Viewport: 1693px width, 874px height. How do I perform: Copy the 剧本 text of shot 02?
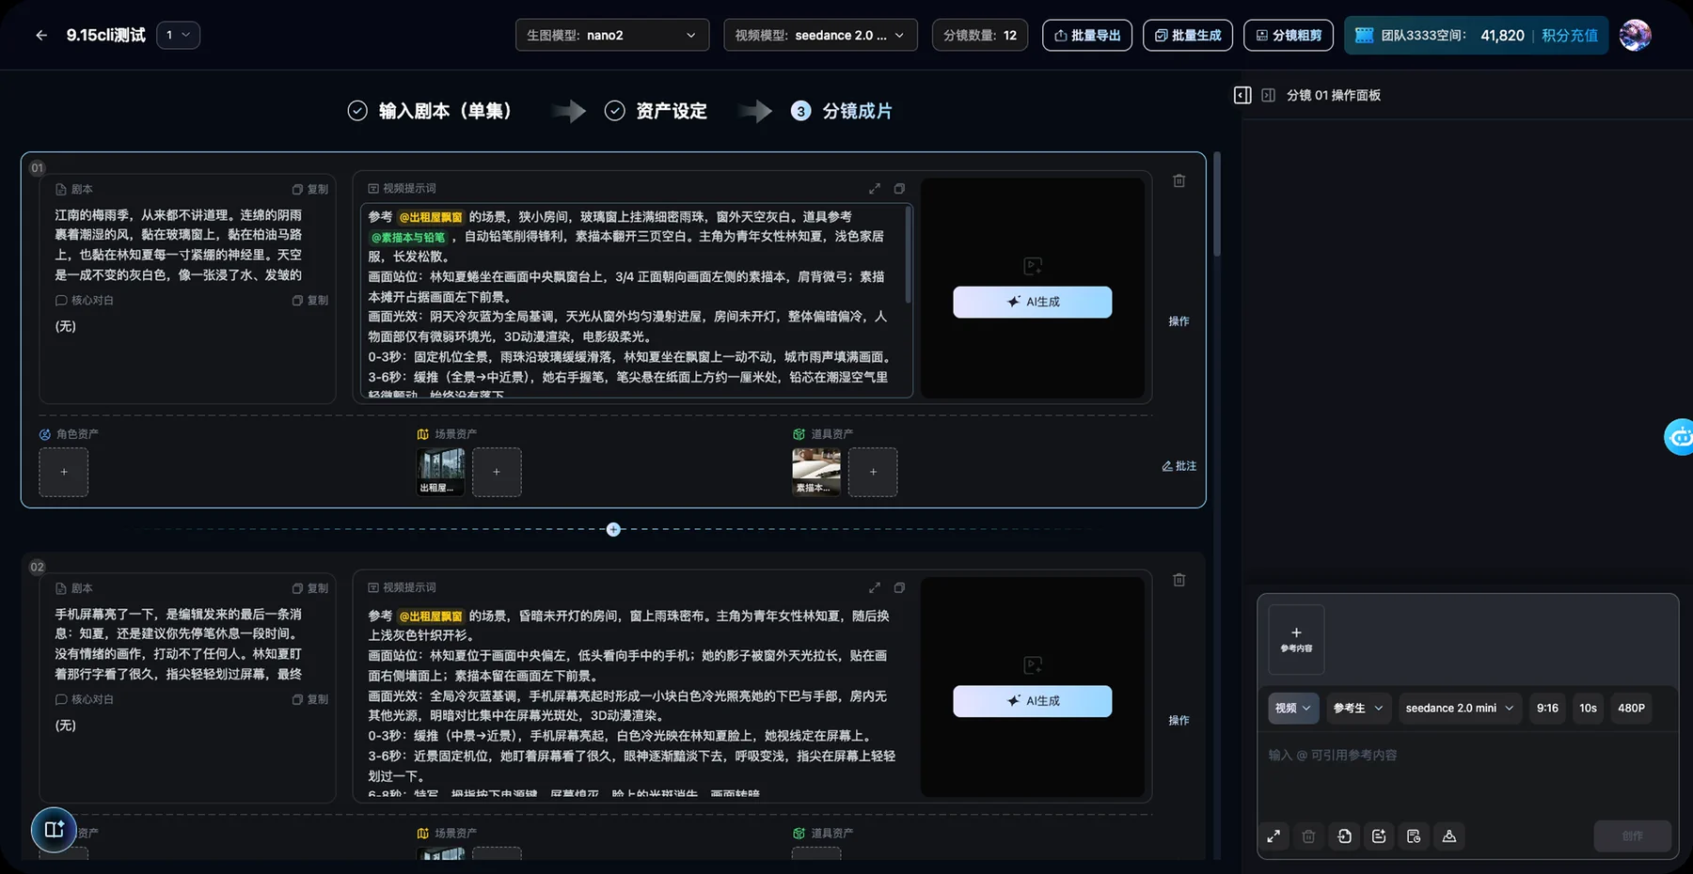click(310, 588)
